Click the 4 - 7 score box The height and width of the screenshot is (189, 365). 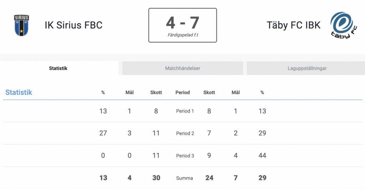pos(182,25)
